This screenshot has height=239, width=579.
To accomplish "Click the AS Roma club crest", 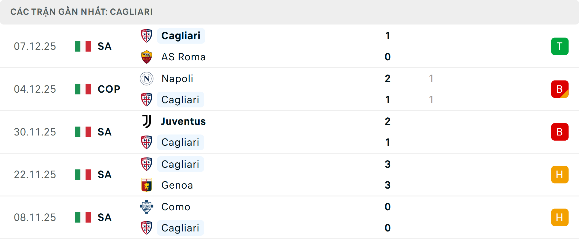I will tap(147, 57).
